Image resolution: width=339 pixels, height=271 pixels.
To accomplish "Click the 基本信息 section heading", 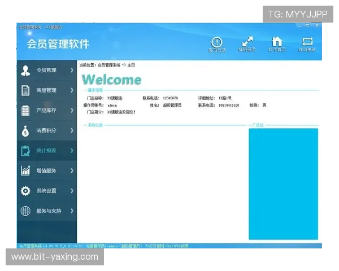I will tap(95, 90).
